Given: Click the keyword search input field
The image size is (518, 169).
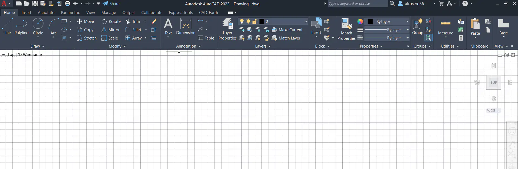Looking at the screenshot, I should coord(358,3).
